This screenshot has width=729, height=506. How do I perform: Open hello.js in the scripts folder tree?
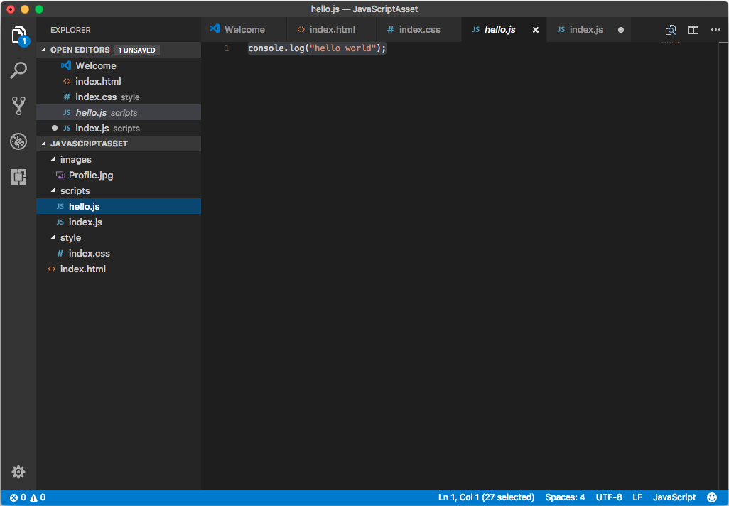click(x=119, y=206)
